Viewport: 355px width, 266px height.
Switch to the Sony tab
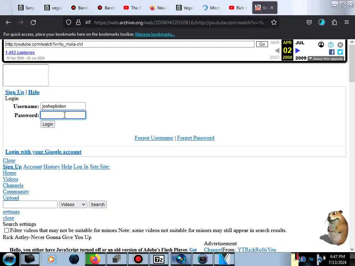26,8
